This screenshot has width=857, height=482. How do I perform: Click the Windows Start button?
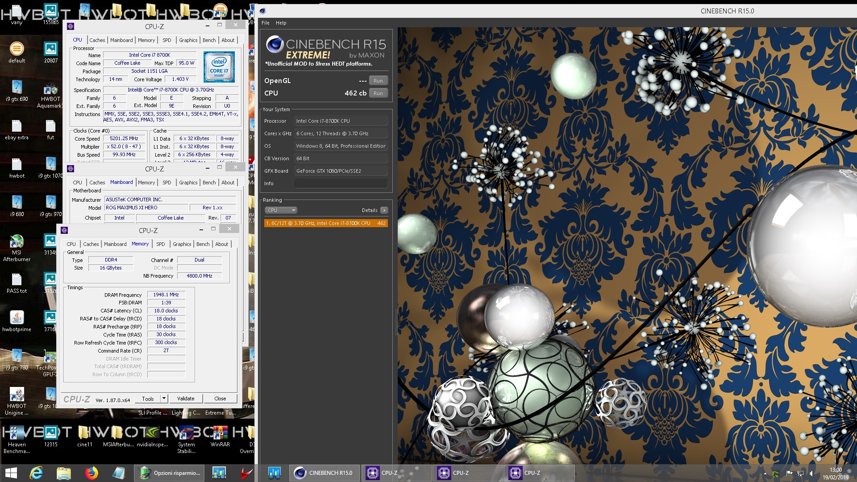point(11,473)
